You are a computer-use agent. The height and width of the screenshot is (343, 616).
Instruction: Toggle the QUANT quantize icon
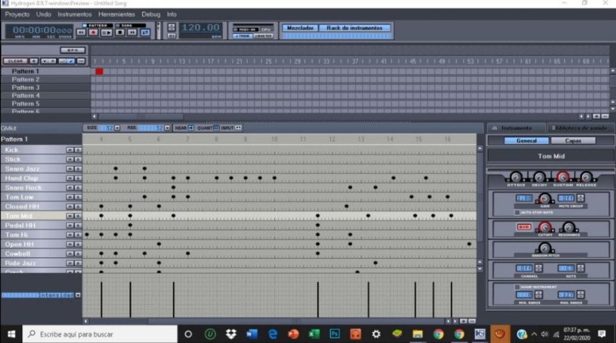click(x=216, y=128)
